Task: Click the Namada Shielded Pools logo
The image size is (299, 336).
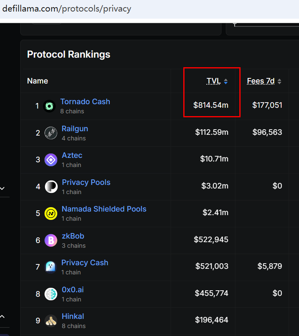Action: click(51, 214)
